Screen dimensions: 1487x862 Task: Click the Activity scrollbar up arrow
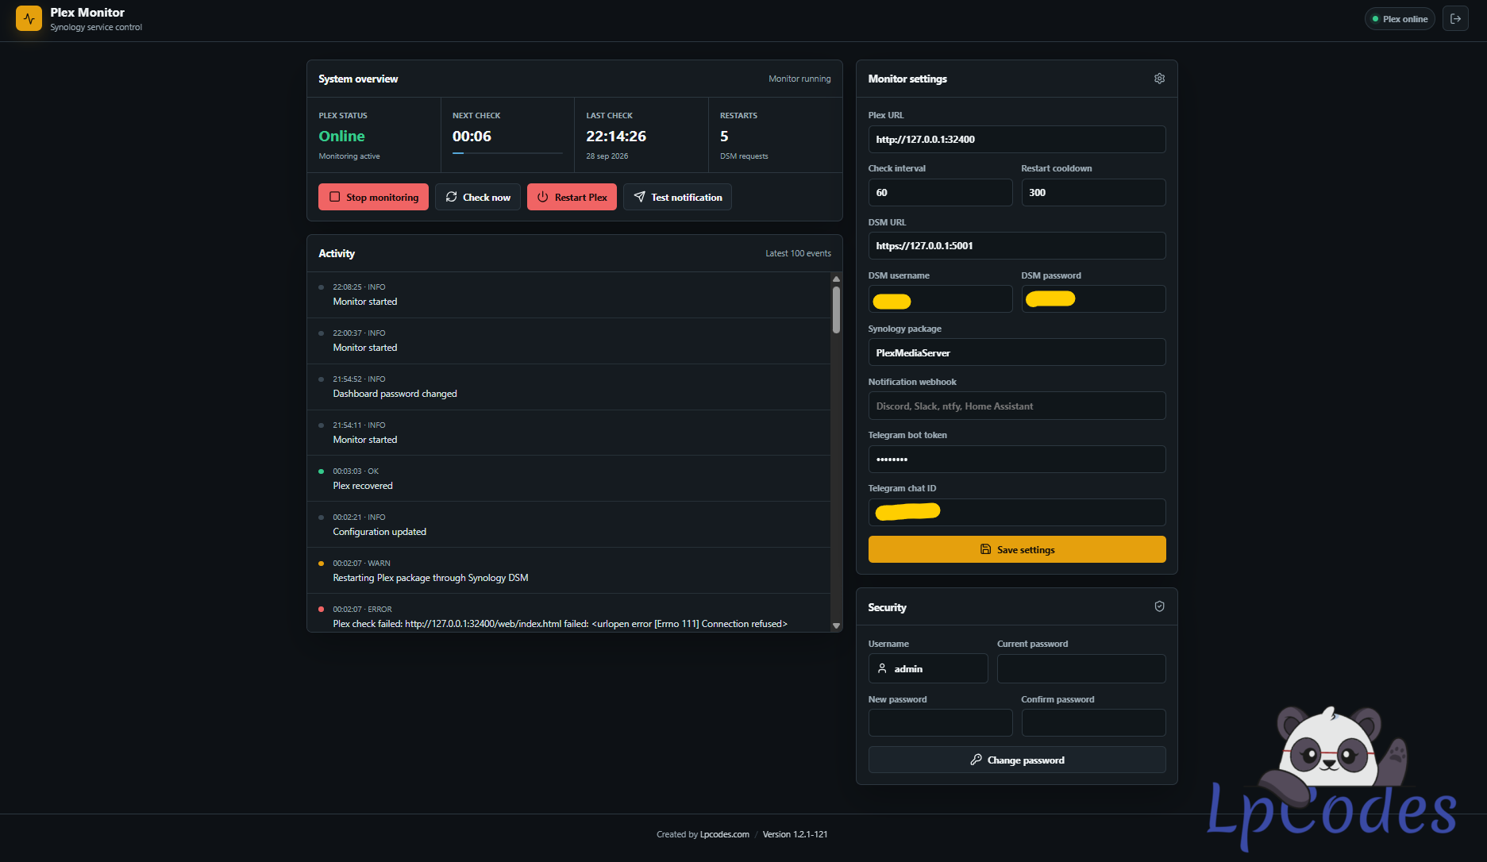836,279
